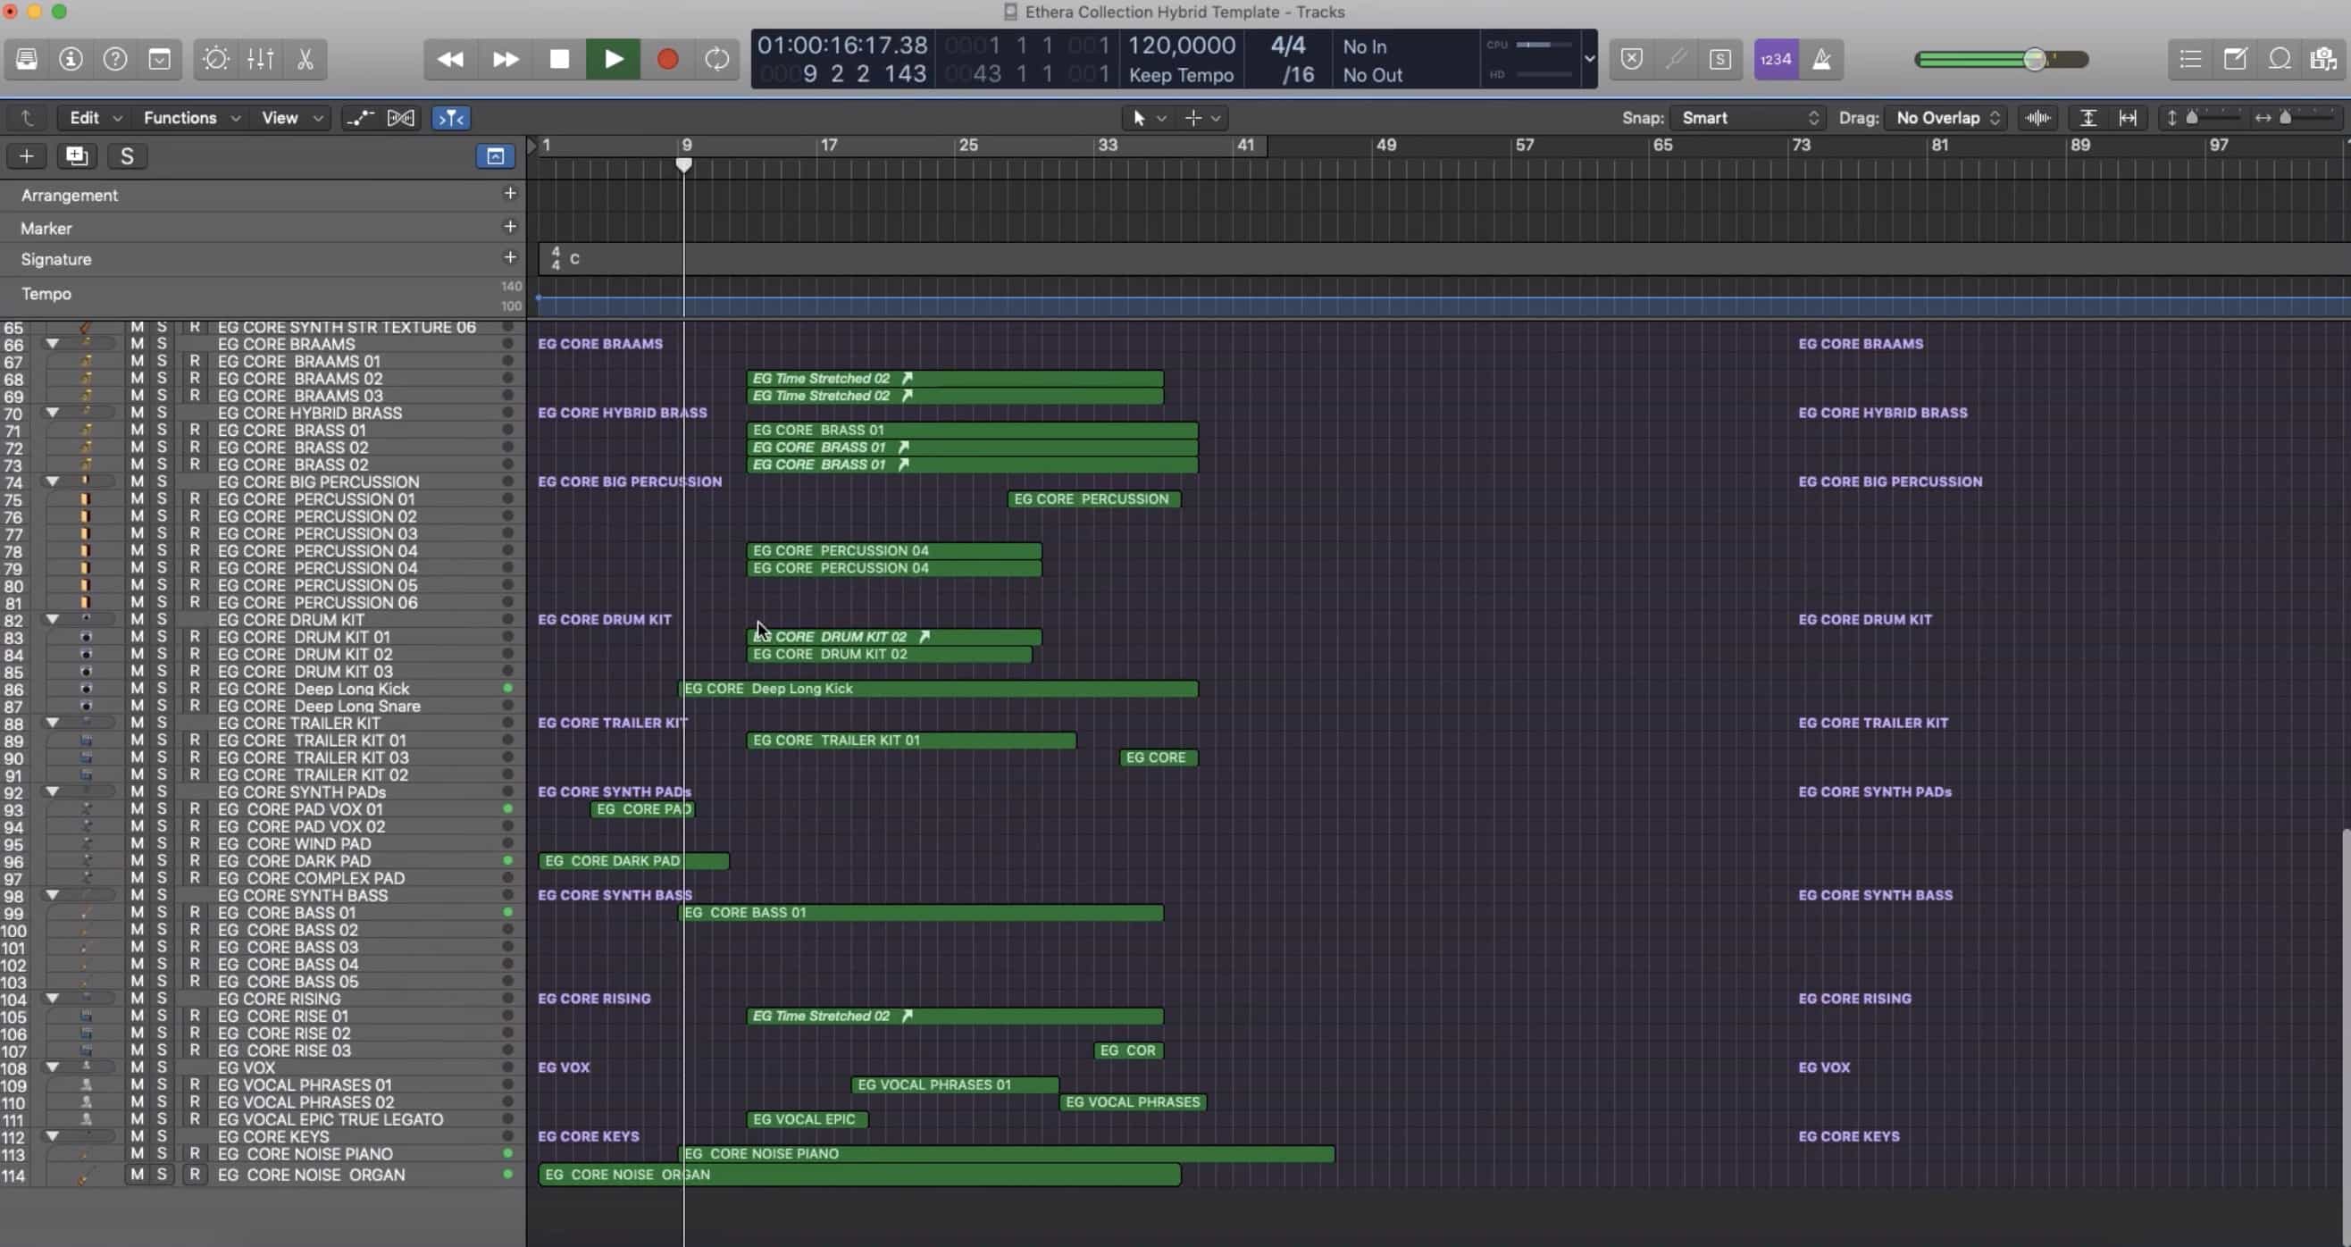Start playback with the green play button

click(x=614, y=59)
